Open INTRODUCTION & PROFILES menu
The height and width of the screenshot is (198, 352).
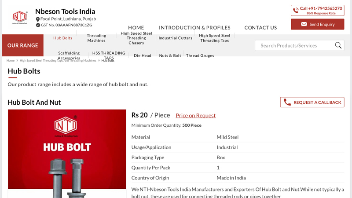[x=194, y=28]
